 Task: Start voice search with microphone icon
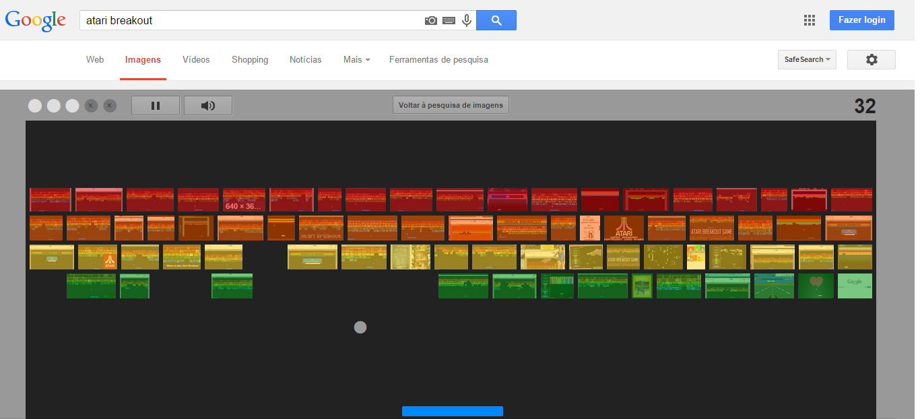(466, 21)
